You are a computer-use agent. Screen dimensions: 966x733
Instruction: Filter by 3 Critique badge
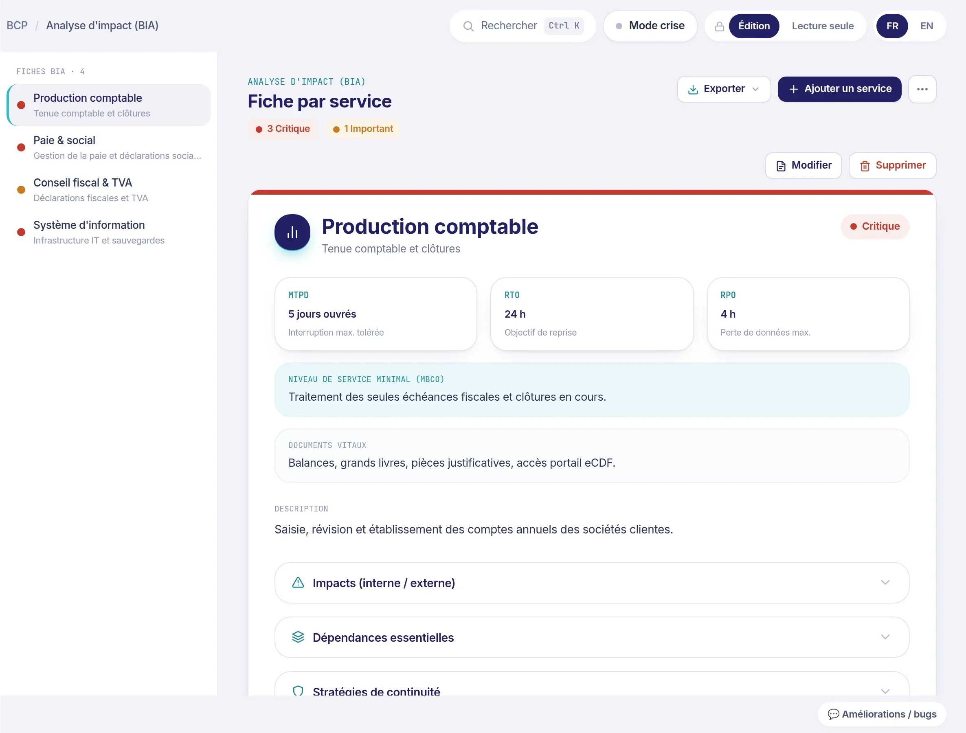[283, 129]
